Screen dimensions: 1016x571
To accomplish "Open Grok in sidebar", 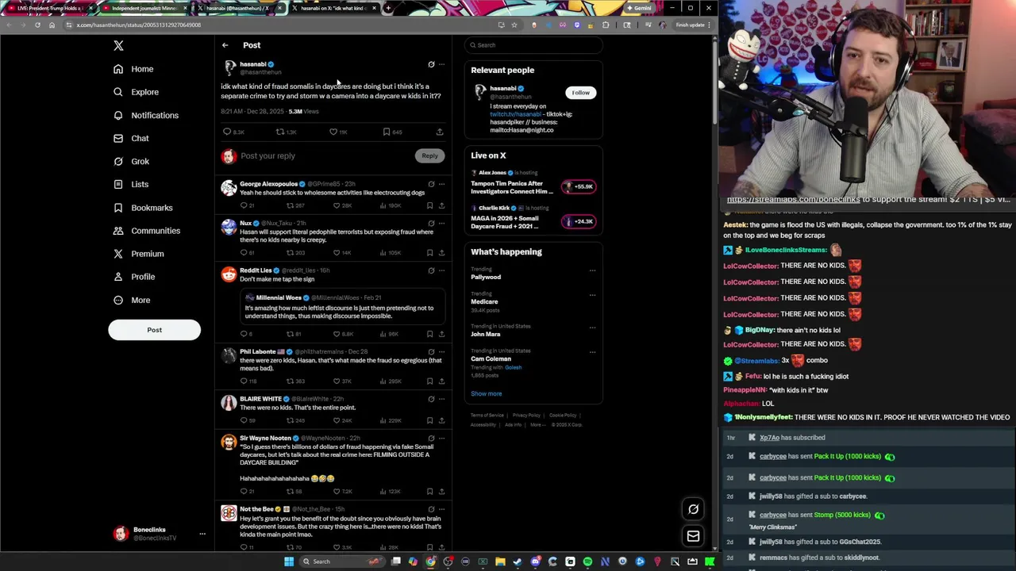I will click(131, 161).
